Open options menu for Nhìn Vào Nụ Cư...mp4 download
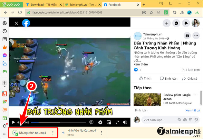 (101, 133)
